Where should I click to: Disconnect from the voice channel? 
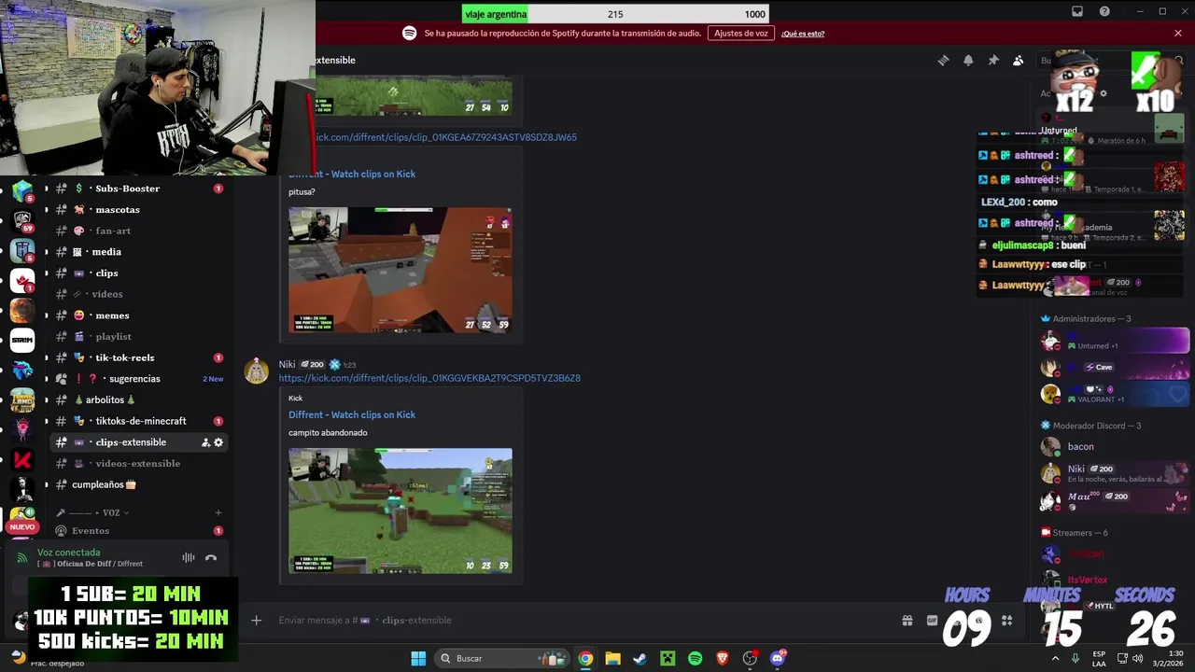click(211, 558)
